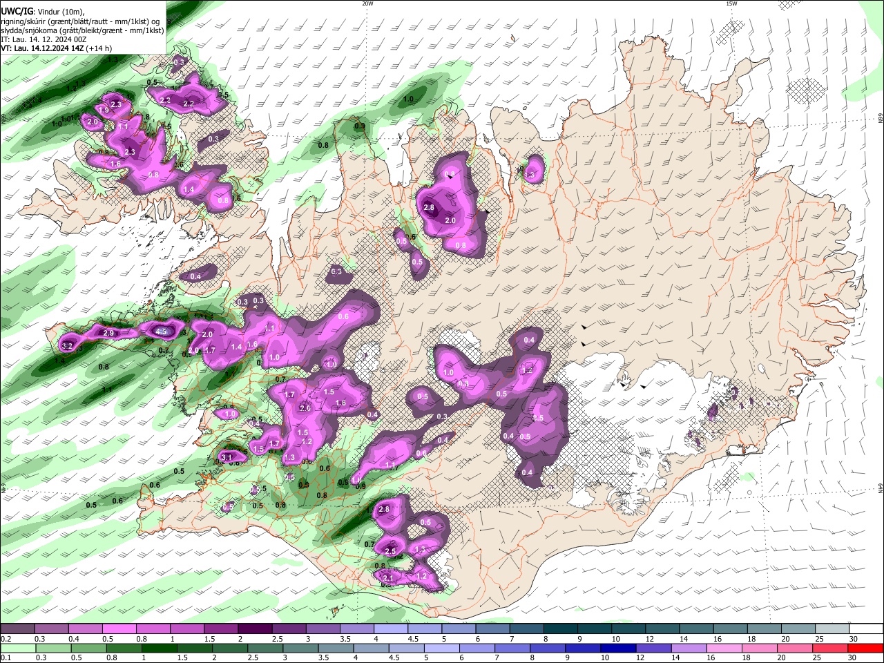This screenshot has width=884, height=663.
Task: Click the top-row legend swatch between 14 and 16
Action: pyautogui.click(x=696, y=628)
